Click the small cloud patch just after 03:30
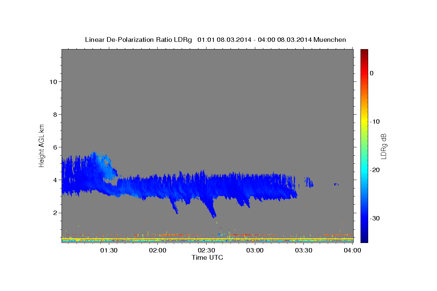 309,182
